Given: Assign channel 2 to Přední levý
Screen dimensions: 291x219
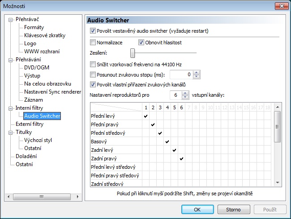Looking at the screenshot, I should tap(153, 116).
